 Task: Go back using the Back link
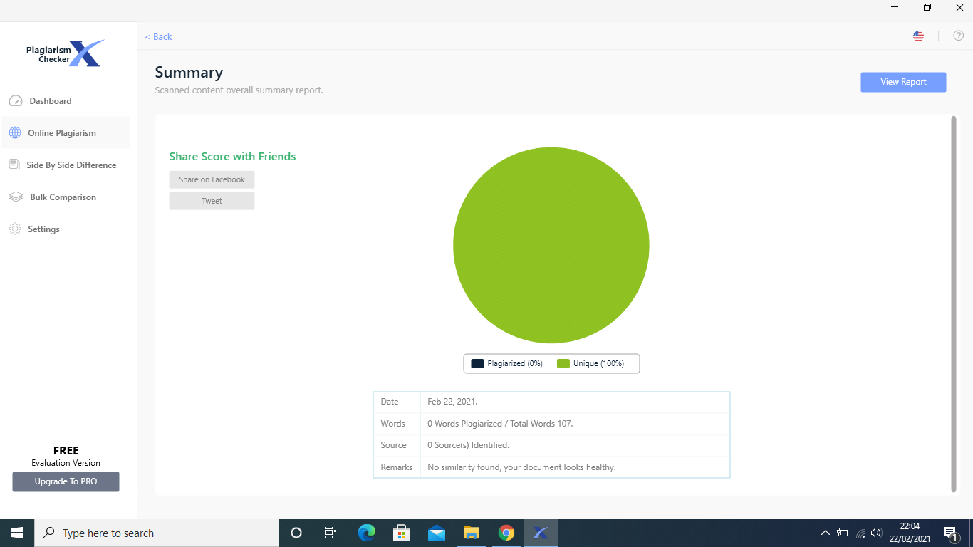point(159,37)
